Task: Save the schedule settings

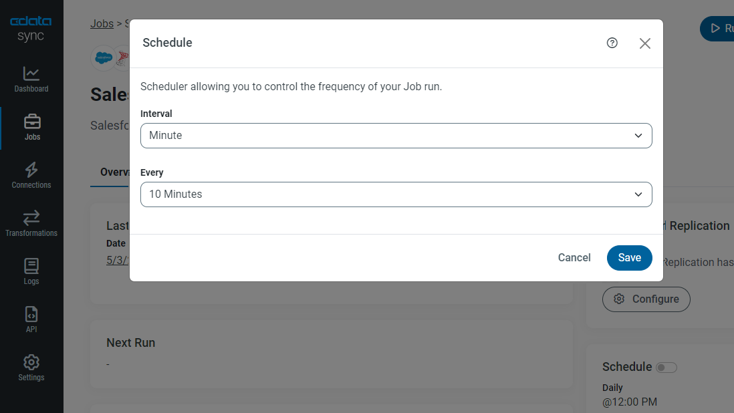Action: 629,258
